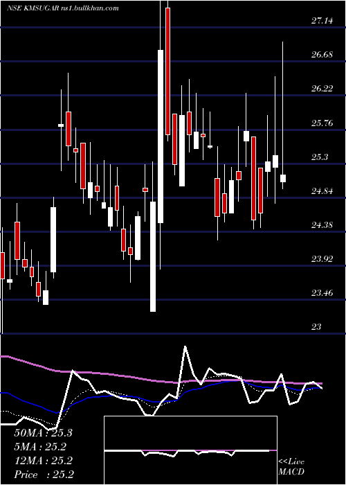346x485 pixels.
Task: Click inside the MACD inset chart box
Action: (x=190, y=450)
